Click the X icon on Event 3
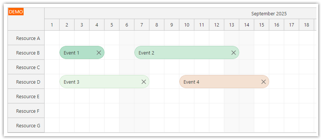The height and width of the screenshot is (140, 322). (144, 82)
